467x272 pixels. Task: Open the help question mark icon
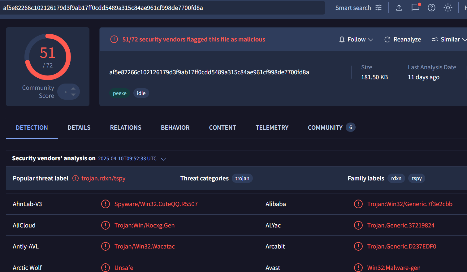(x=431, y=8)
